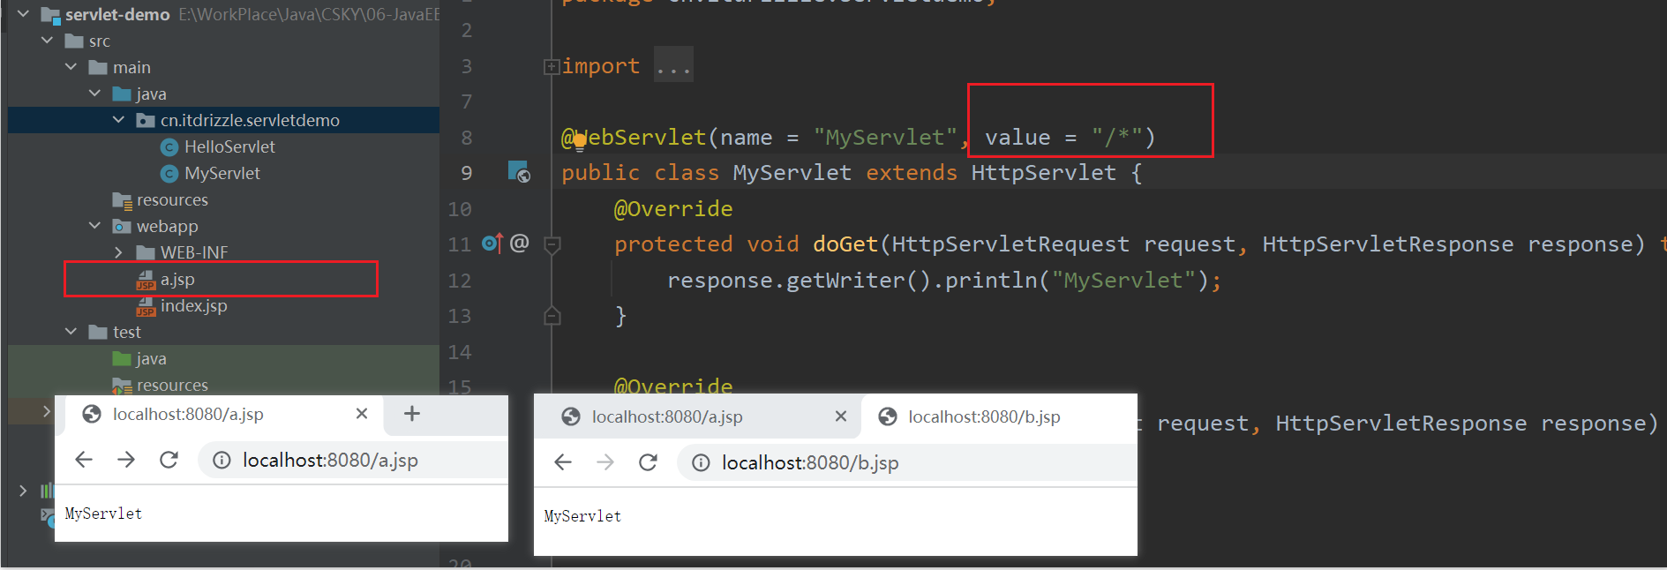
Task: Click the cn.itdrizzle.servletdemo package row
Action: pos(223,120)
